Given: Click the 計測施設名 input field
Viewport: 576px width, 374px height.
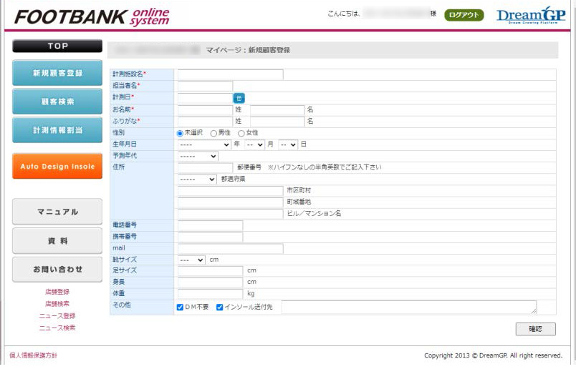Looking at the screenshot, I should 230,74.
